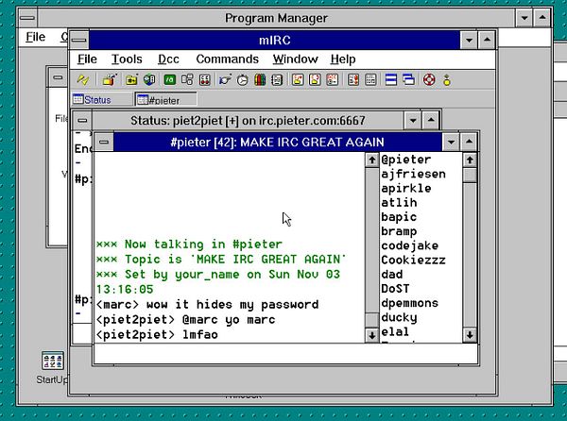Click the '<marc> wow it hides my password' line
The image size is (567, 421).
click(x=207, y=305)
